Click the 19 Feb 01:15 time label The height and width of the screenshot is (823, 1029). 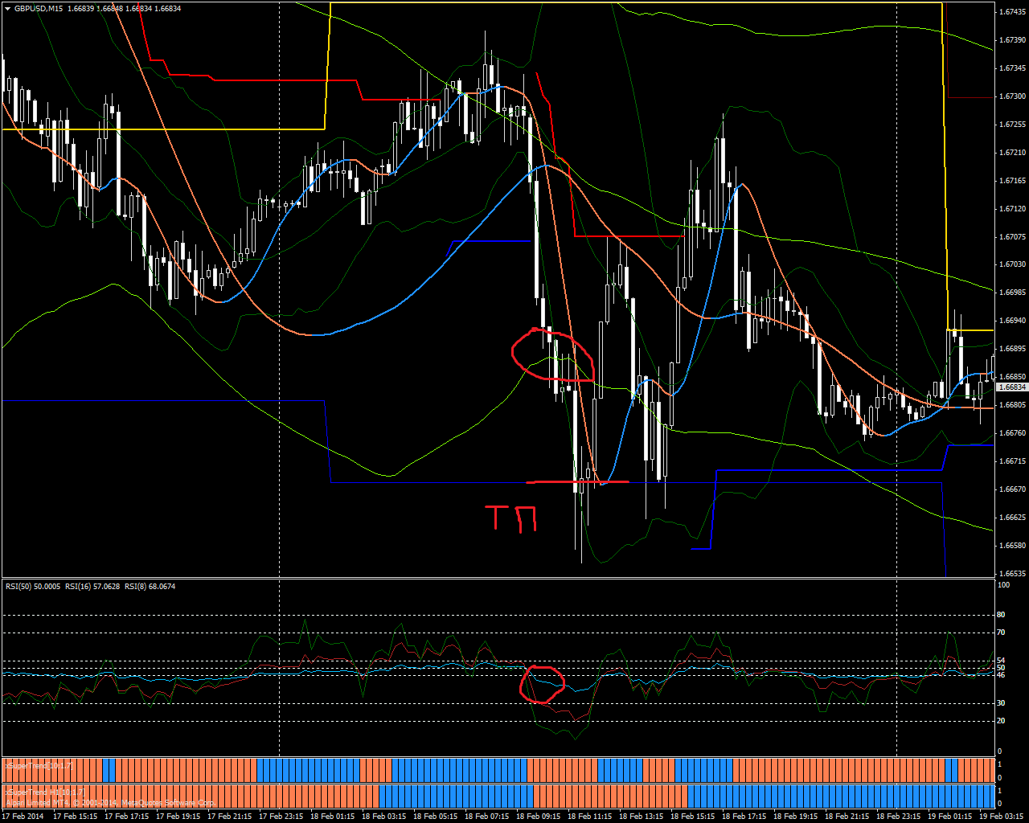[949, 816]
